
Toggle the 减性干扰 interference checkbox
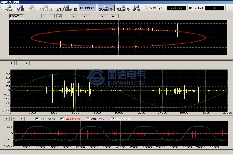point(87,119)
